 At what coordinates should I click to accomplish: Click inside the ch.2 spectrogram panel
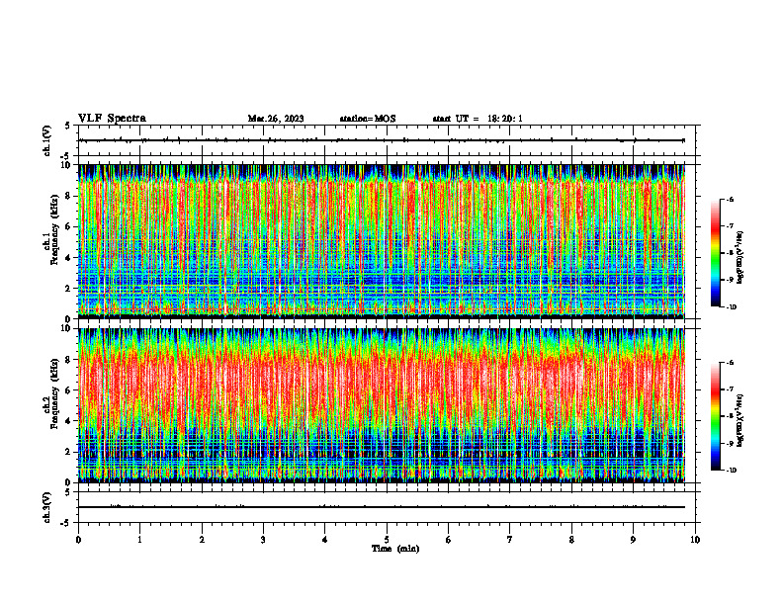point(382,405)
